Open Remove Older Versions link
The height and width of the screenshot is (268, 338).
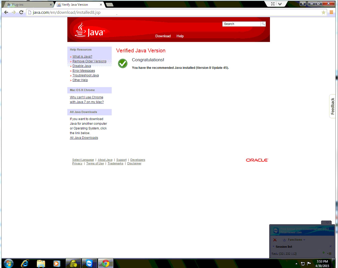click(x=90, y=61)
